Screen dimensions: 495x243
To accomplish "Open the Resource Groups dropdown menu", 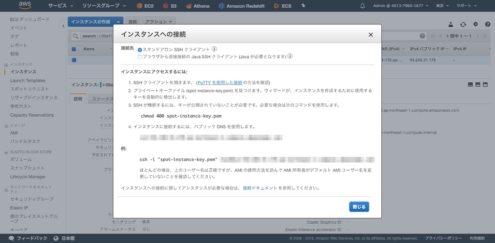I will (x=104, y=6).
